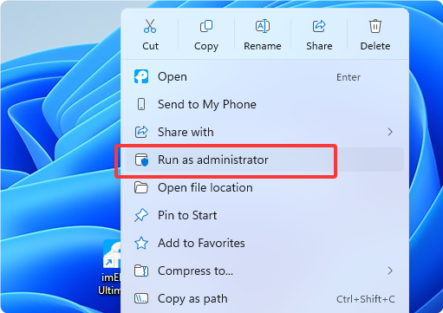Select Send to My Phone
The image size is (443, 313).
click(x=264, y=104)
